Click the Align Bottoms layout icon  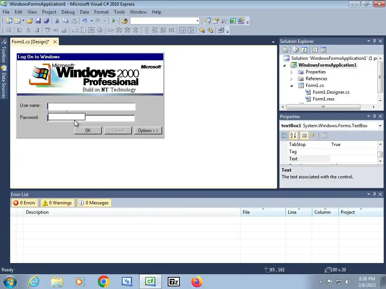tap(64, 30)
